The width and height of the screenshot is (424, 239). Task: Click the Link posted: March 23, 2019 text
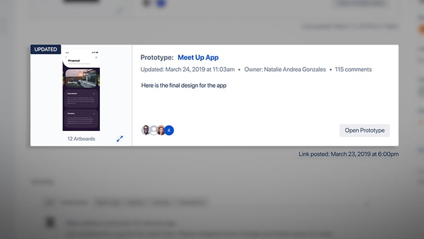point(348,154)
